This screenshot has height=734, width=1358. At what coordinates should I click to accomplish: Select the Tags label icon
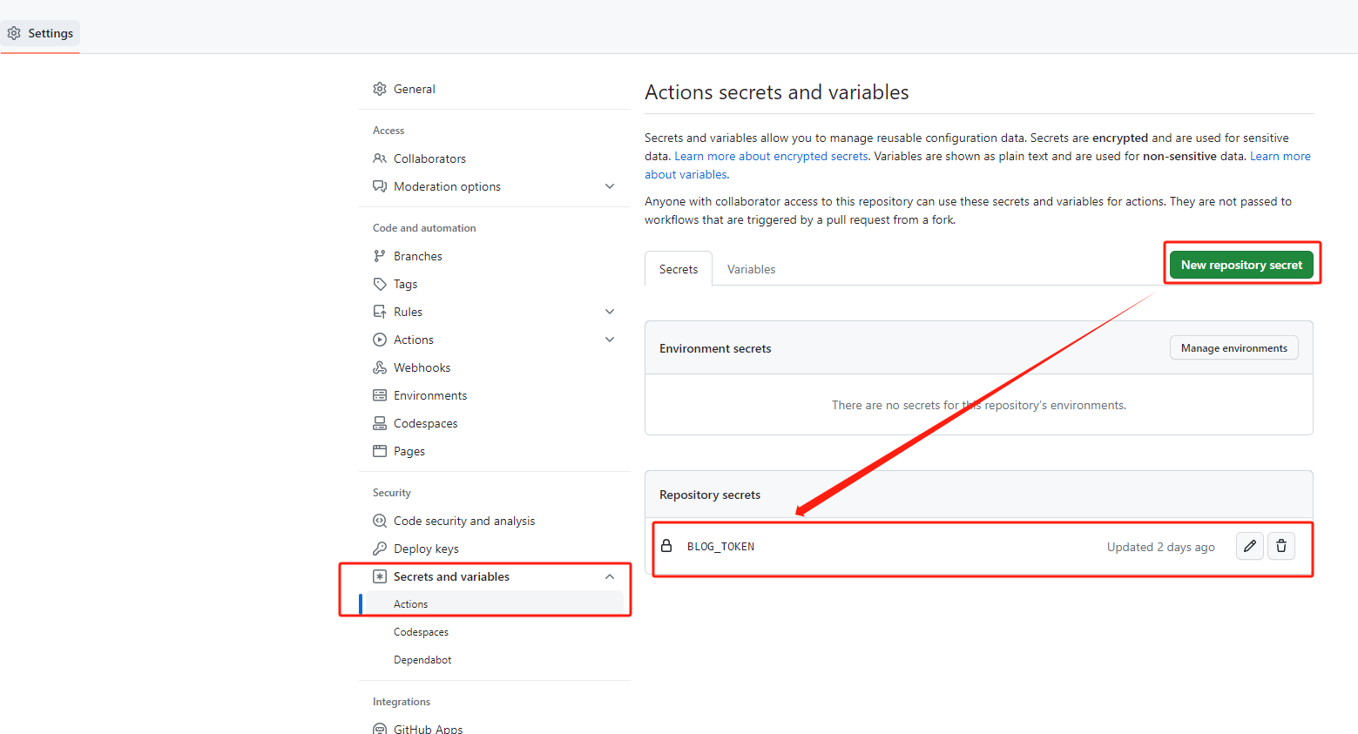click(380, 283)
